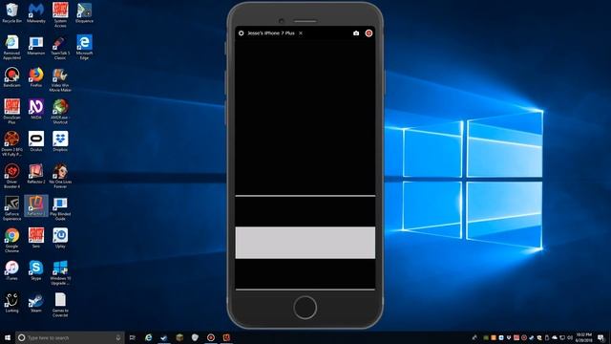Open the Windows 10 Upgrade shortcut
The width and height of the screenshot is (611, 344).
60,272
